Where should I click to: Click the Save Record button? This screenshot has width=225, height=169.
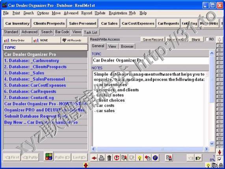153,39
